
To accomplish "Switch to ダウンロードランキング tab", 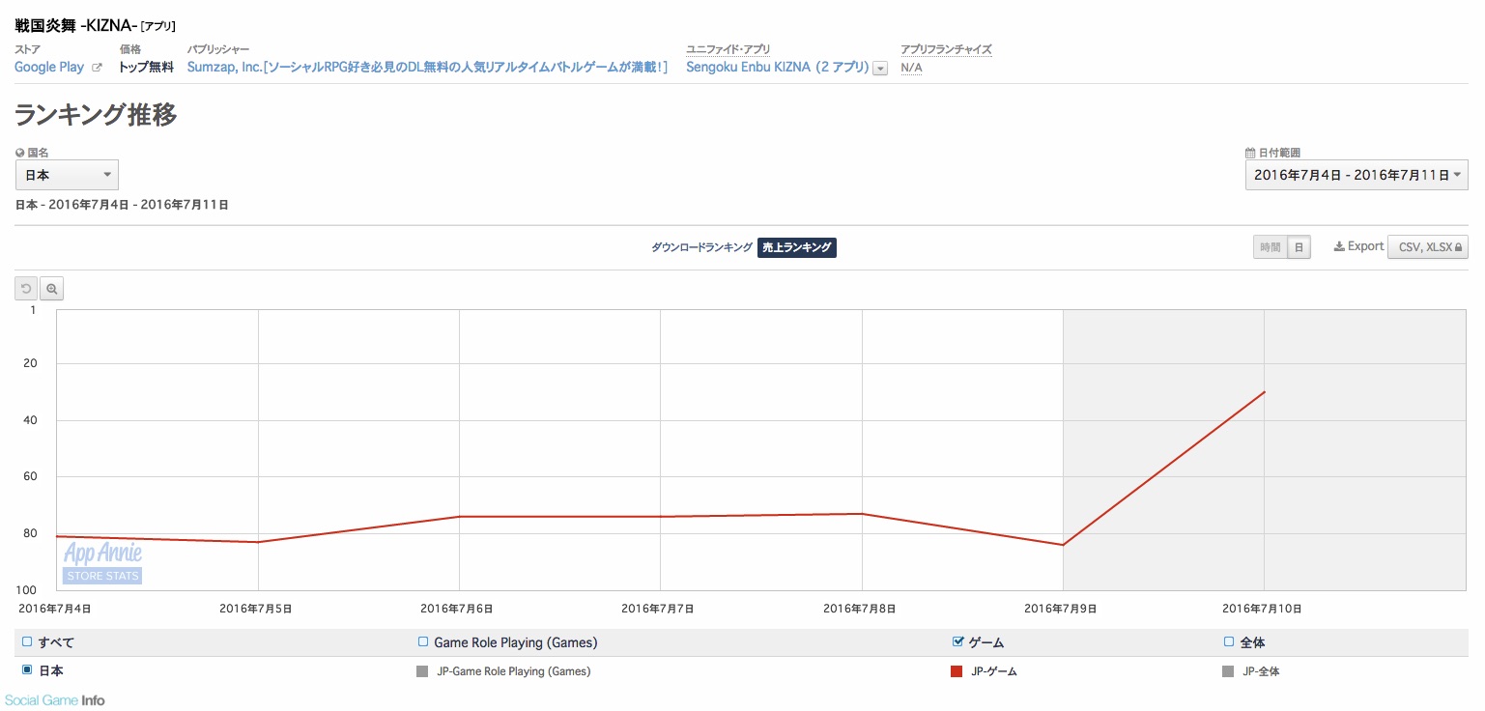I will point(701,247).
